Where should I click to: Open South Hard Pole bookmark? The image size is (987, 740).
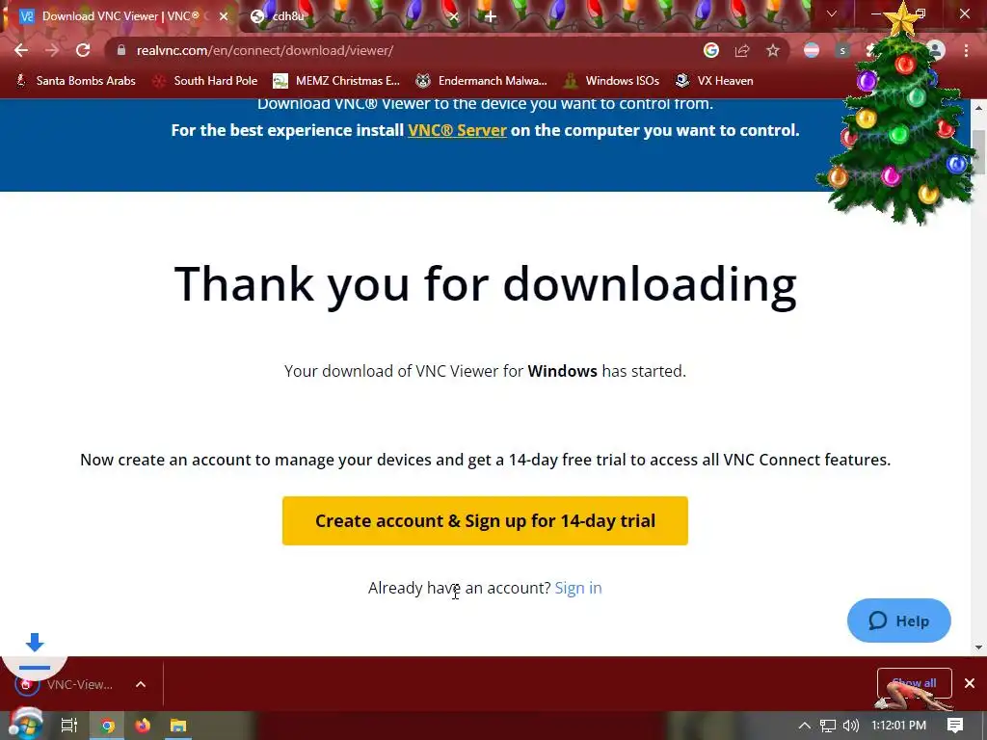205,81
